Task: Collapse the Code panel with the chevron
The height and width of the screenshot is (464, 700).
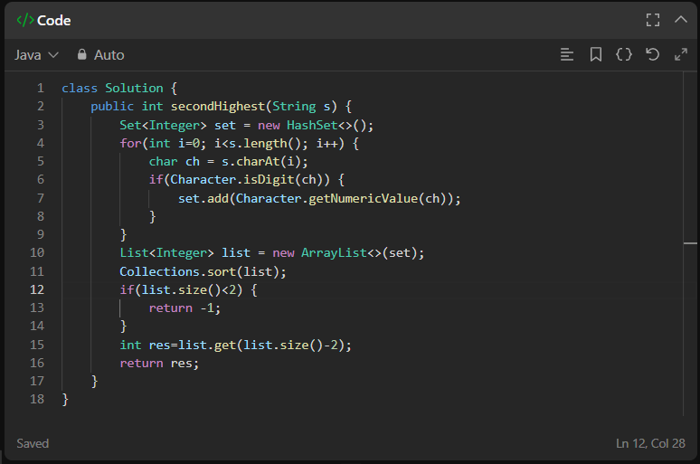Action: 680,19
